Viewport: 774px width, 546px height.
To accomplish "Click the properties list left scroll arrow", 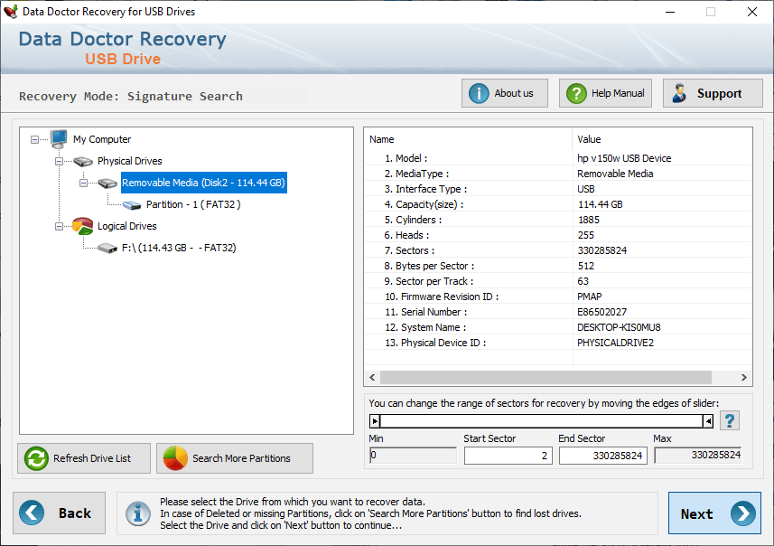I will click(x=372, y=378).
